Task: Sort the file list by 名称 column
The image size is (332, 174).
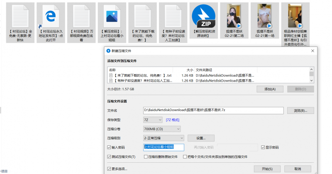Action: click(124, 70)
